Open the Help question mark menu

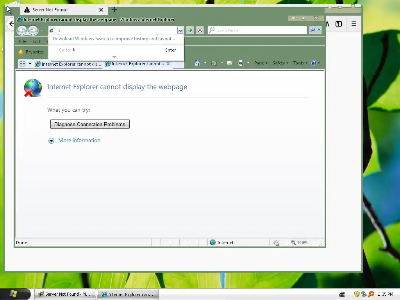(315, 63)
